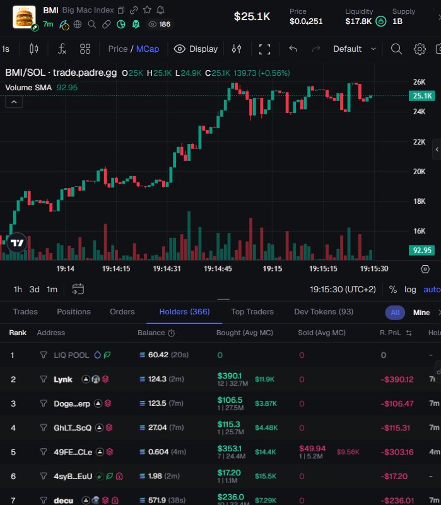Open the Default layout dropdown
The width and height of the screenshot is (441, 505).
(355, 49)
